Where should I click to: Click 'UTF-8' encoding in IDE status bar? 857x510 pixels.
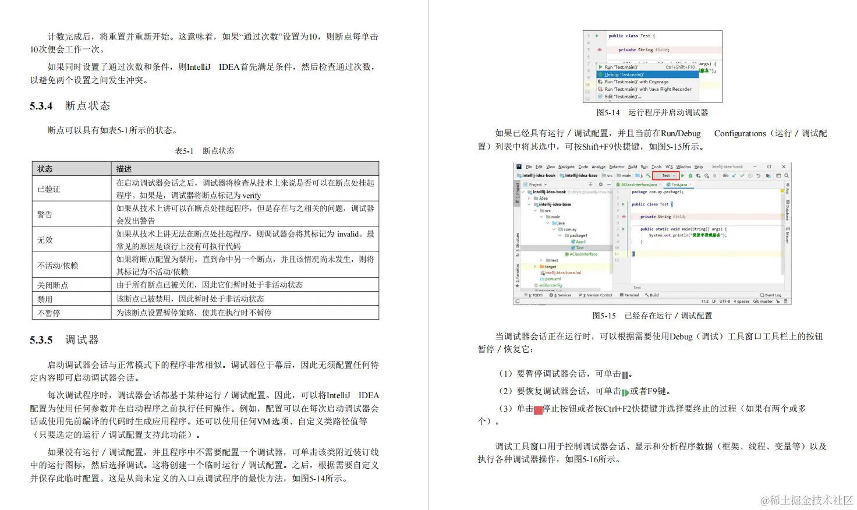point(725,302)
